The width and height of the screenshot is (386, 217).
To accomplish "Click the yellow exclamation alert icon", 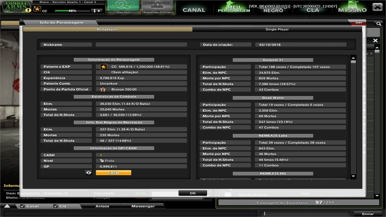I will coord(28,10).
